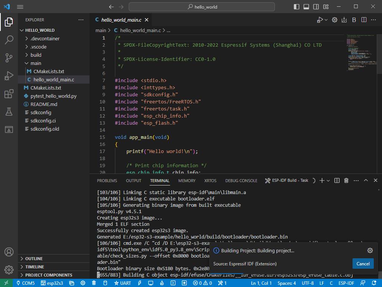Toggle the secondary side bar layout button
382x287 pixels.
coord(316,7)
